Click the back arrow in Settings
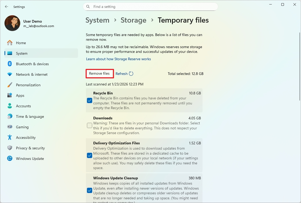Image resolution: width=301 pixels, height=203 pixels. [7, 7]
